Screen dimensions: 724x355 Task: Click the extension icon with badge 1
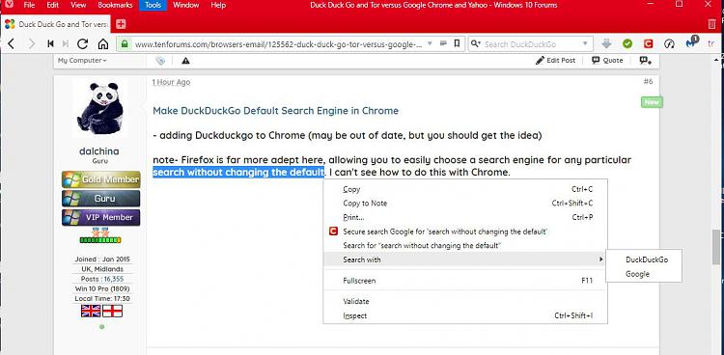(691, 43)
